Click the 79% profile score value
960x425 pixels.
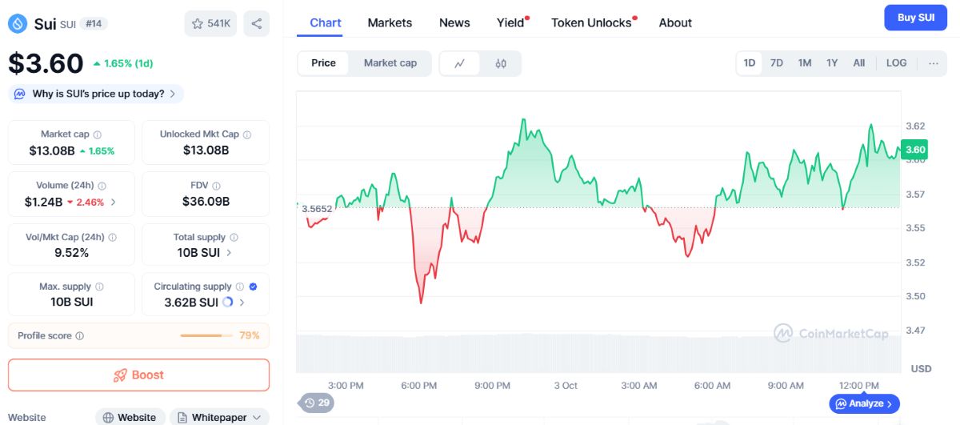[x=250, y=336]
